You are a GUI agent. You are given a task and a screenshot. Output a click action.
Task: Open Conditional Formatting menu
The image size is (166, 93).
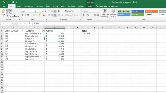pos(105,13)
